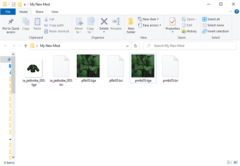Open the File menu tab

(8, 12)
